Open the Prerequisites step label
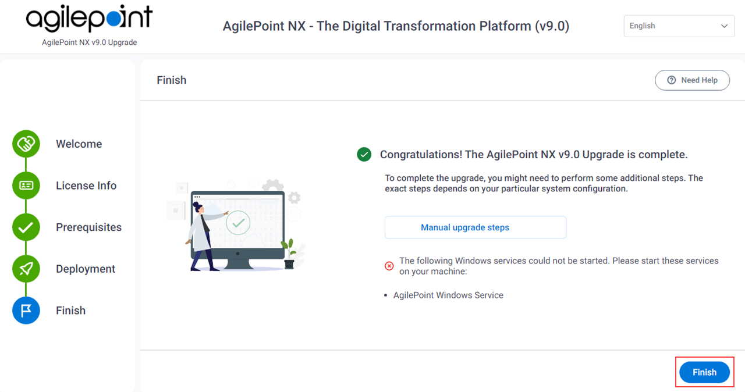Screen dimensions: 745x392 [88, 227]
